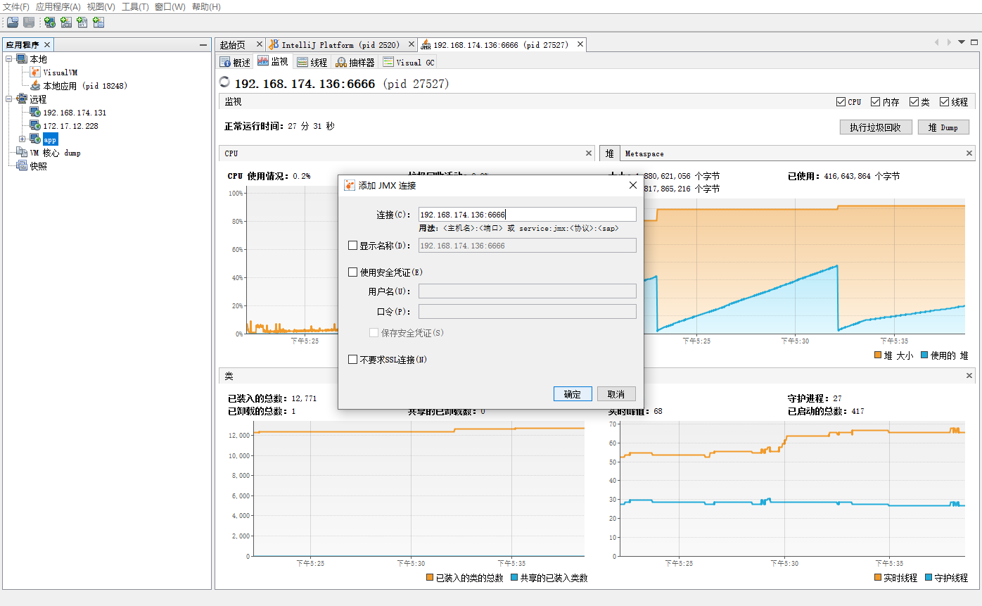Click the orange 堆 大小 legend swatch
The image size is (982, 606).
[878, 355]
